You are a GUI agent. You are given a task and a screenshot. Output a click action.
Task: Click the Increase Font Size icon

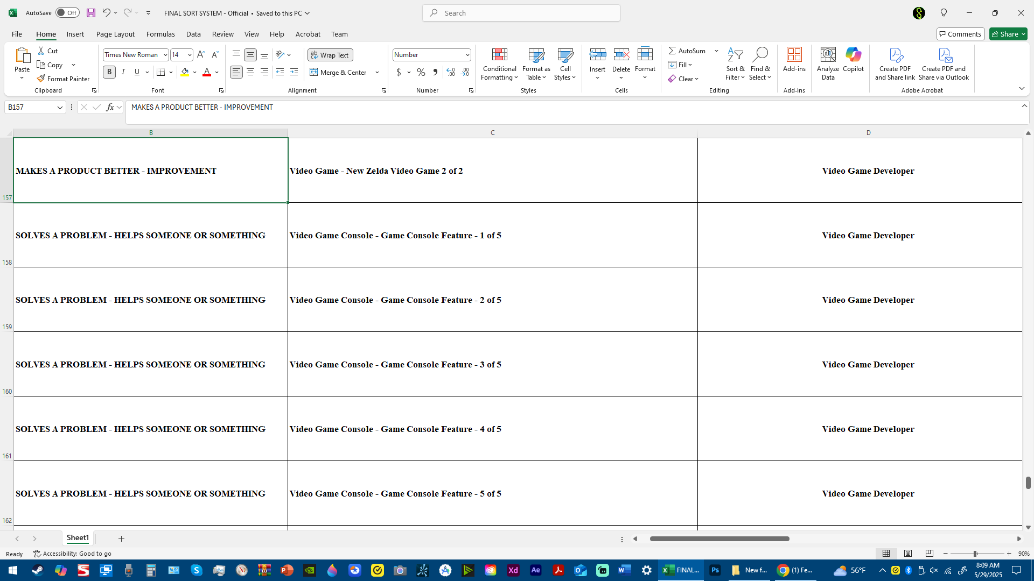[x=201, y=54]
